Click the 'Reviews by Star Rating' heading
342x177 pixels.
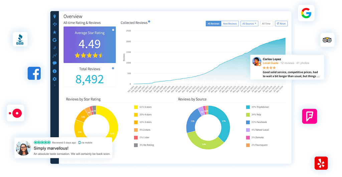click(x=83, y=99)
